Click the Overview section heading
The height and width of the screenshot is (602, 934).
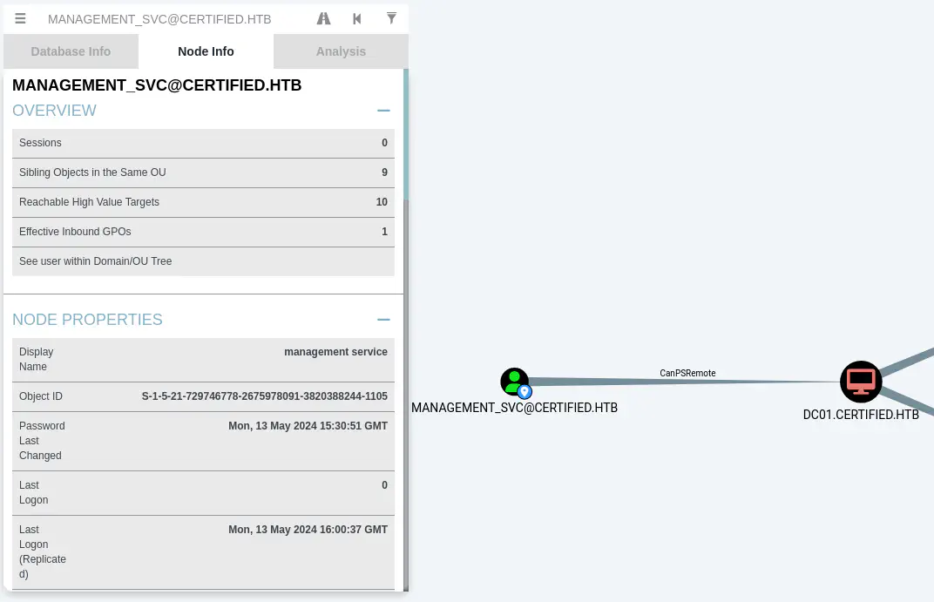click(54, 111)
